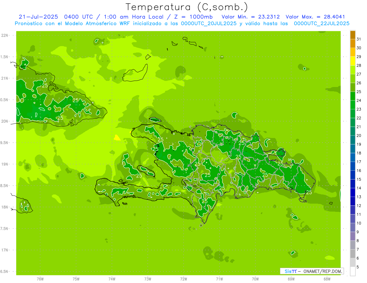Click the 1.5N latitude axis label
367x283 pixels.
click(x=5, y=57)
